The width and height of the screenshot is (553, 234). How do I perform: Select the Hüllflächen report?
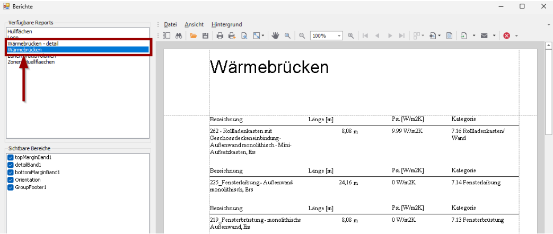20,32
